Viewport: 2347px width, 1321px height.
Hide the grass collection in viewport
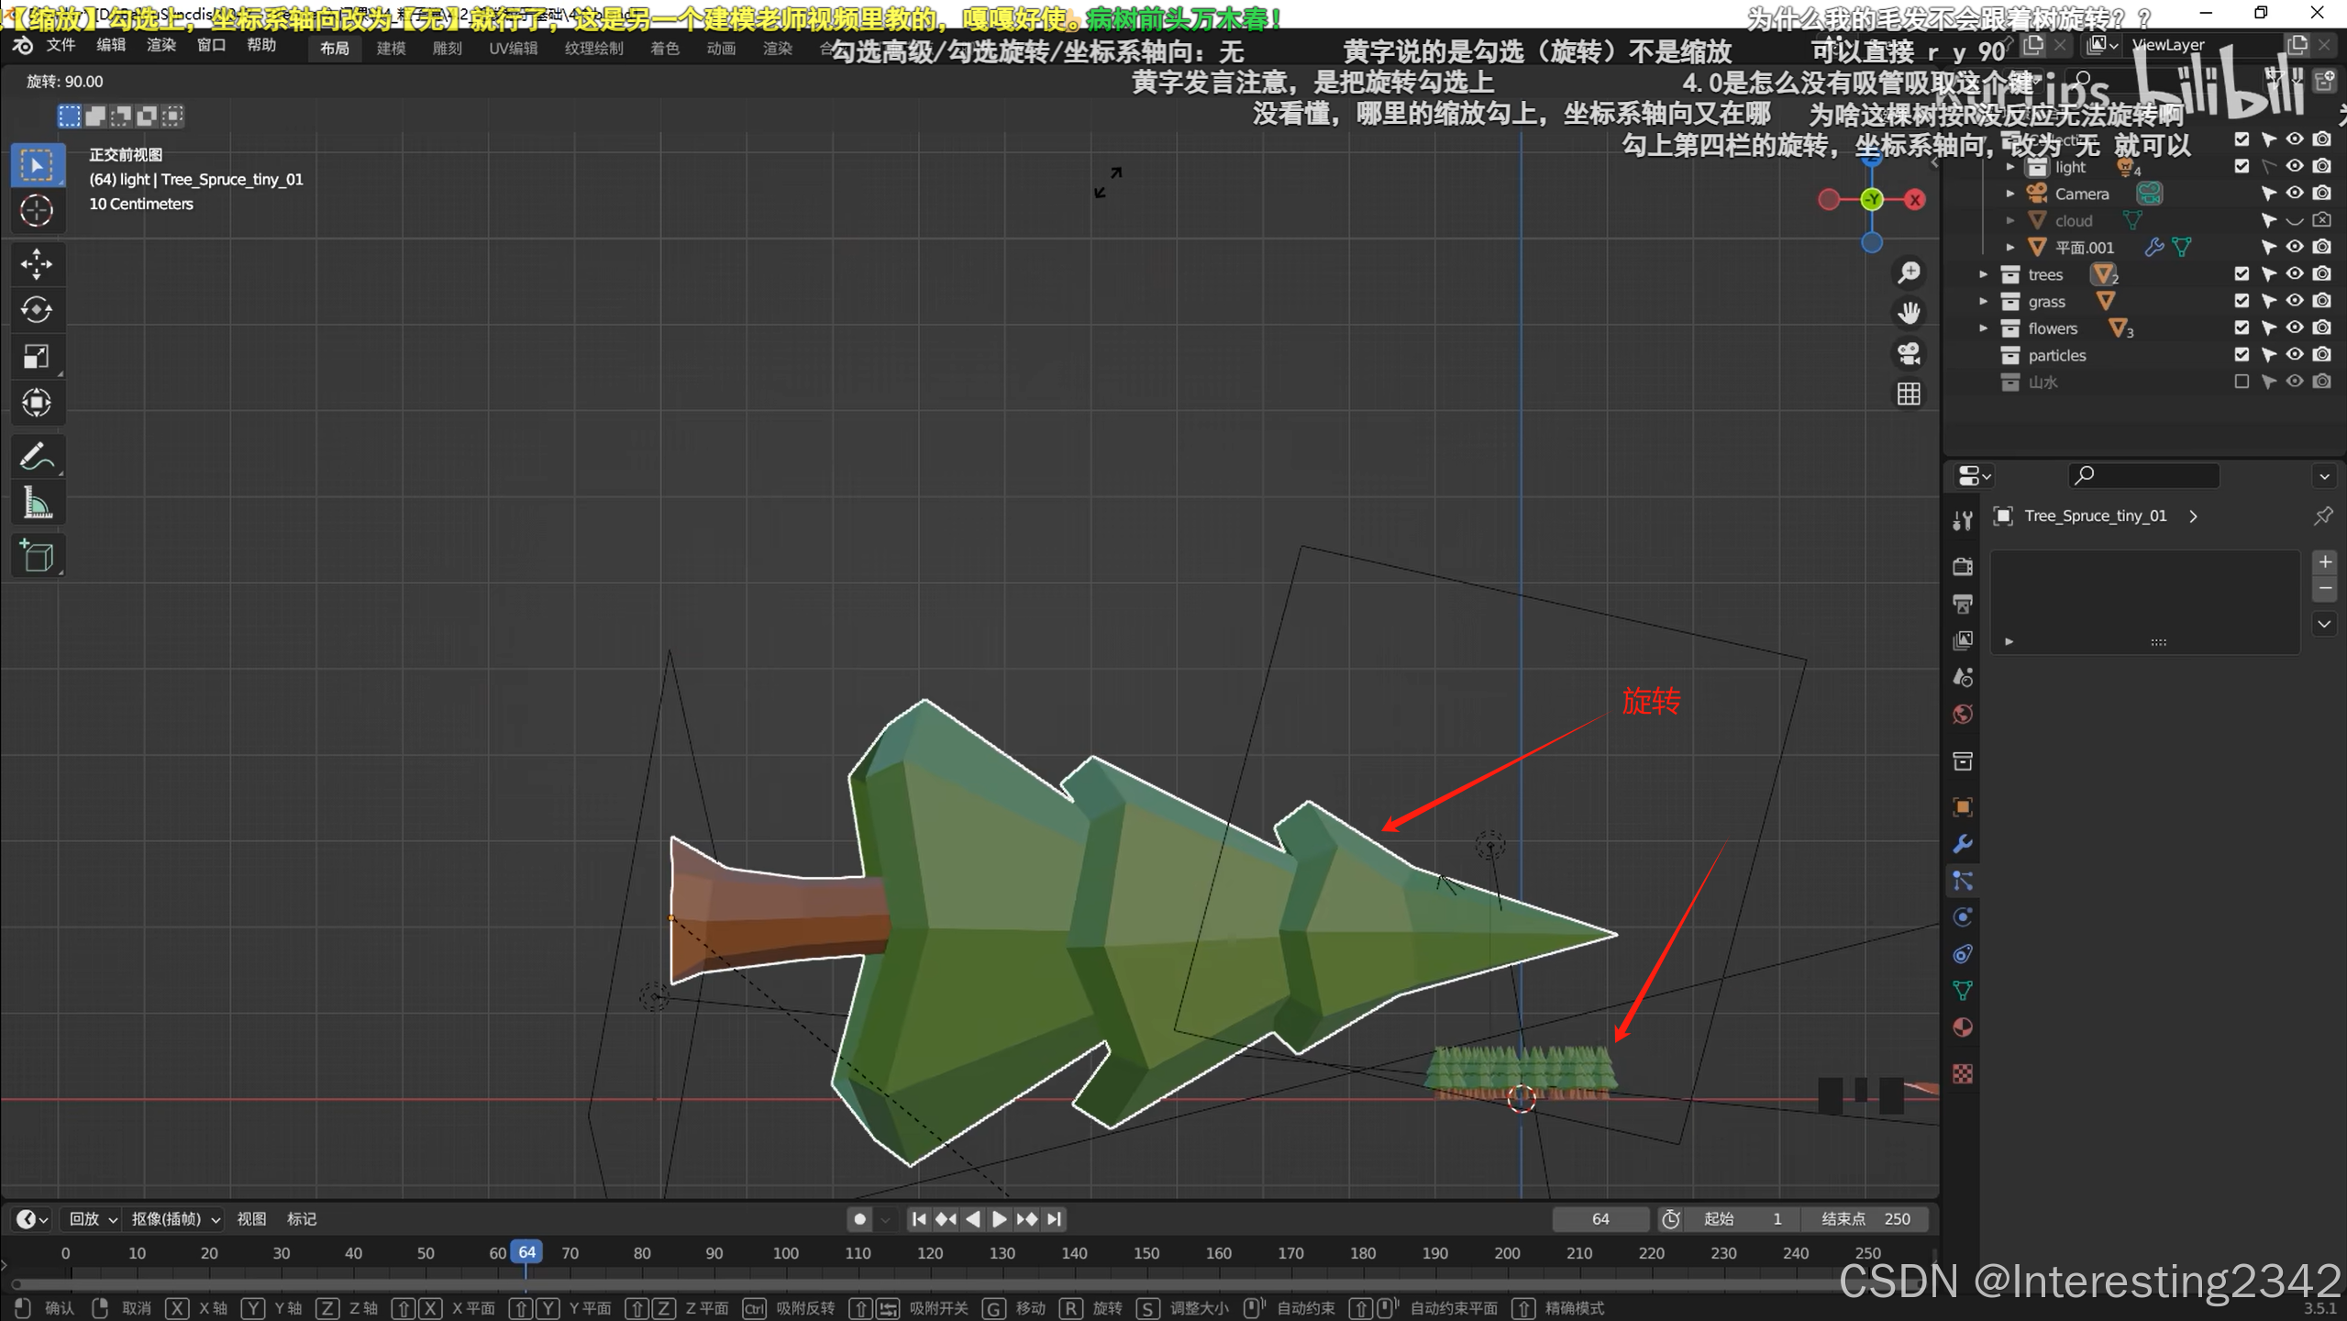tap(2294, 301)
